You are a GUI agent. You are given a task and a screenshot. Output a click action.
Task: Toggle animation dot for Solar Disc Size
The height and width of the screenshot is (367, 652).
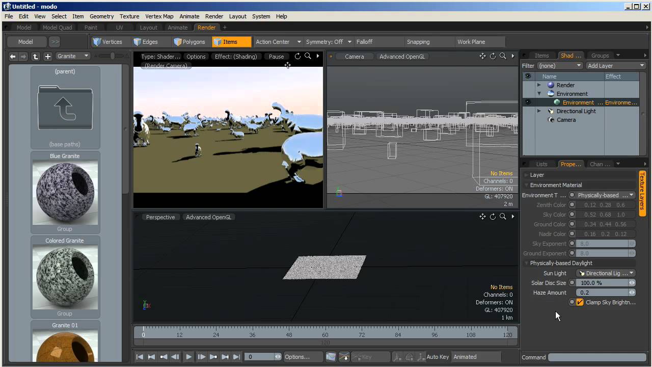[x=572, y=283]
